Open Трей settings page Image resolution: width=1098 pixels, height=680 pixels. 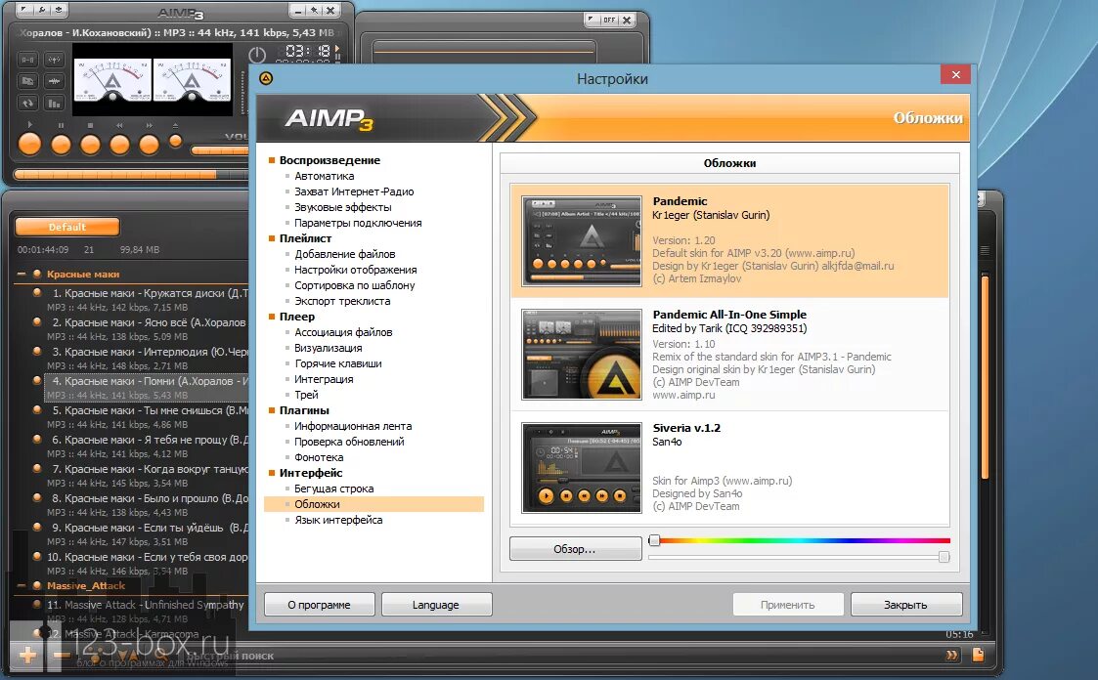tap(306, 395)
